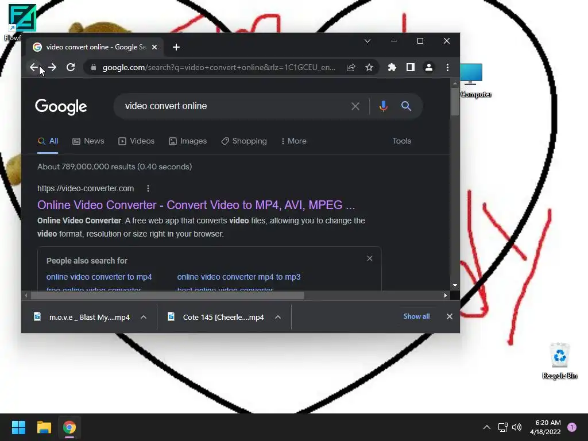
Task: Close the 'video convert online' tab
Action: point(154,47)
